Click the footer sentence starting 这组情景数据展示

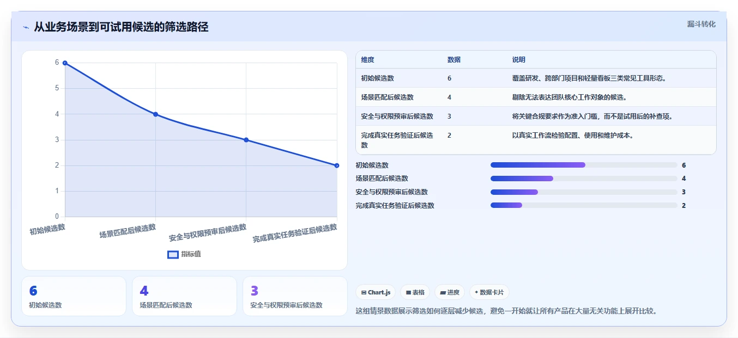coord(506,311)
